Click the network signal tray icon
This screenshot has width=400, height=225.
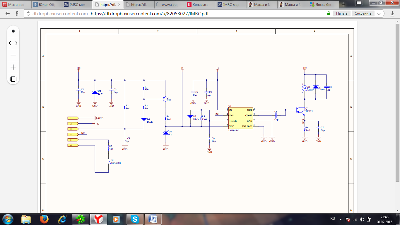(355, 219)
